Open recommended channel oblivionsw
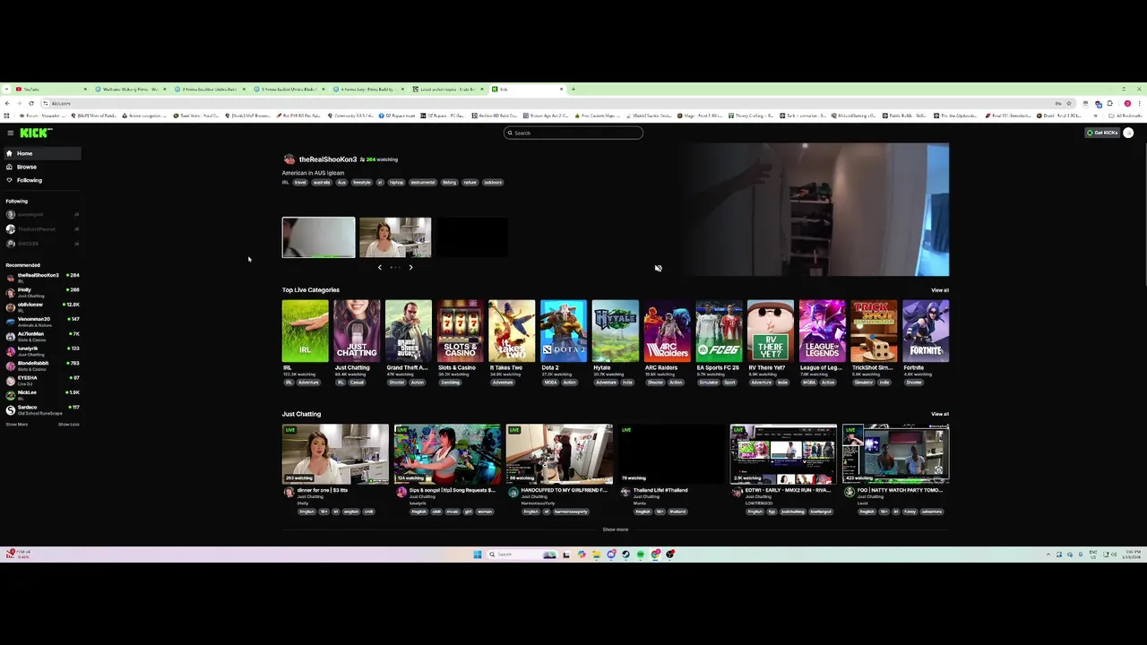This screenshot has height=645, width=1147. (41, 306)
